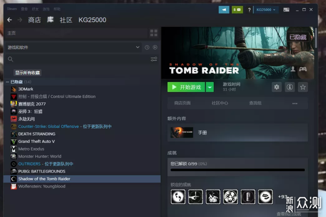Open the 查找组 link
This screenshot has width=326, height=217.
click(x=255, y=103)
